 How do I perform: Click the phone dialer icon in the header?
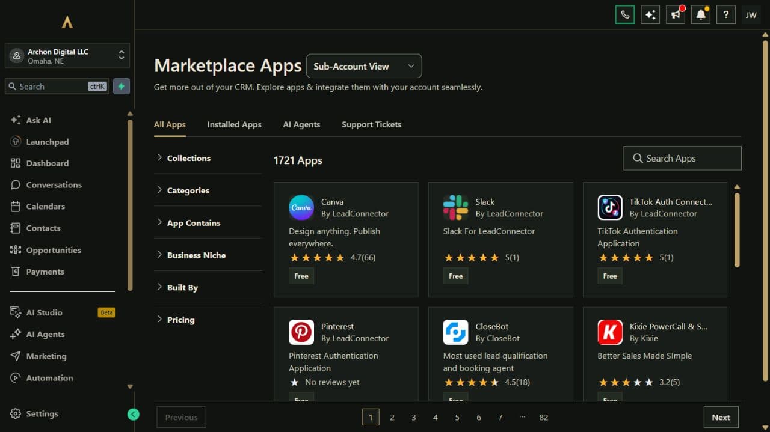pos(625,15)
